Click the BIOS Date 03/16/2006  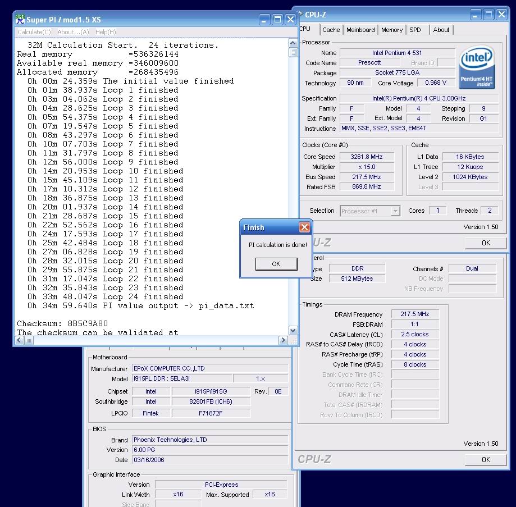[x=210, y=460]
